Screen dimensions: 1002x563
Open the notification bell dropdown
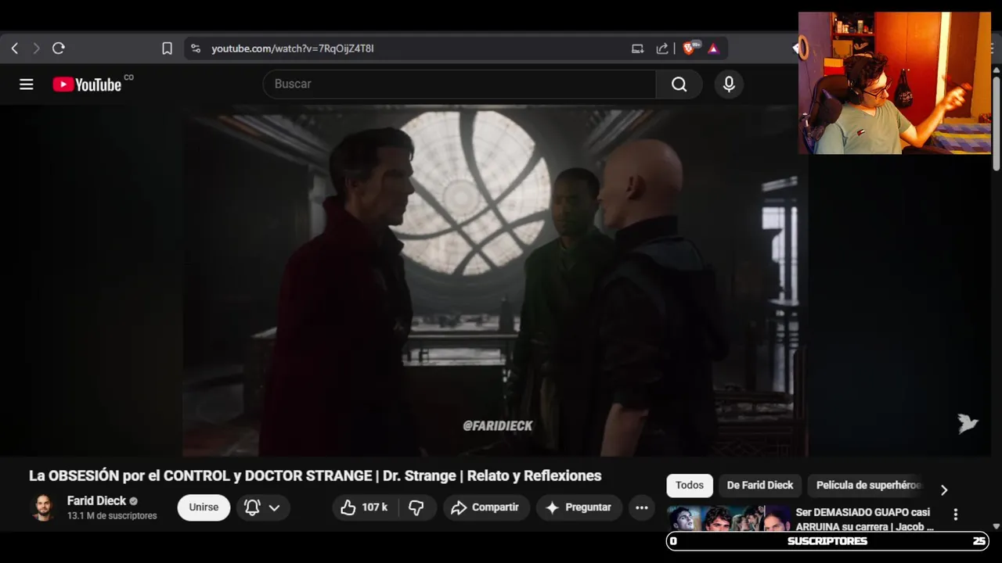[262, 507]
